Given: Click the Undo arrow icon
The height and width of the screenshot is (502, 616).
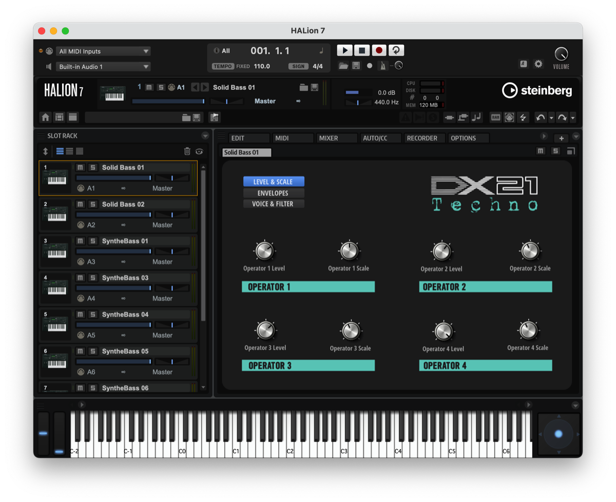Looking at the screenshot, I should (x=541, y=118).
